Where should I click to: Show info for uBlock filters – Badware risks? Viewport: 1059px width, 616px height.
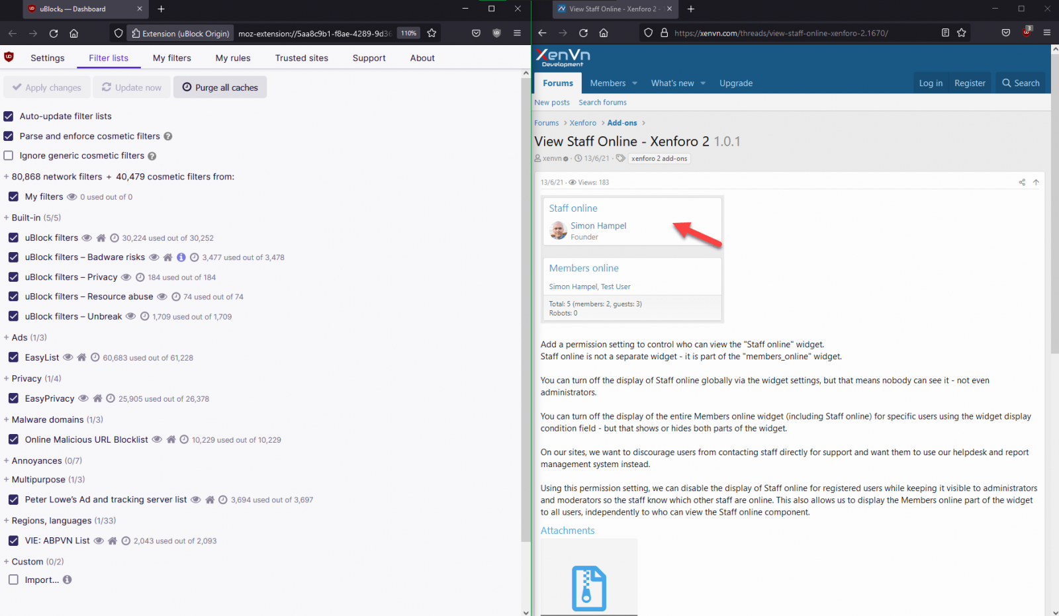[x=181, y=257]
